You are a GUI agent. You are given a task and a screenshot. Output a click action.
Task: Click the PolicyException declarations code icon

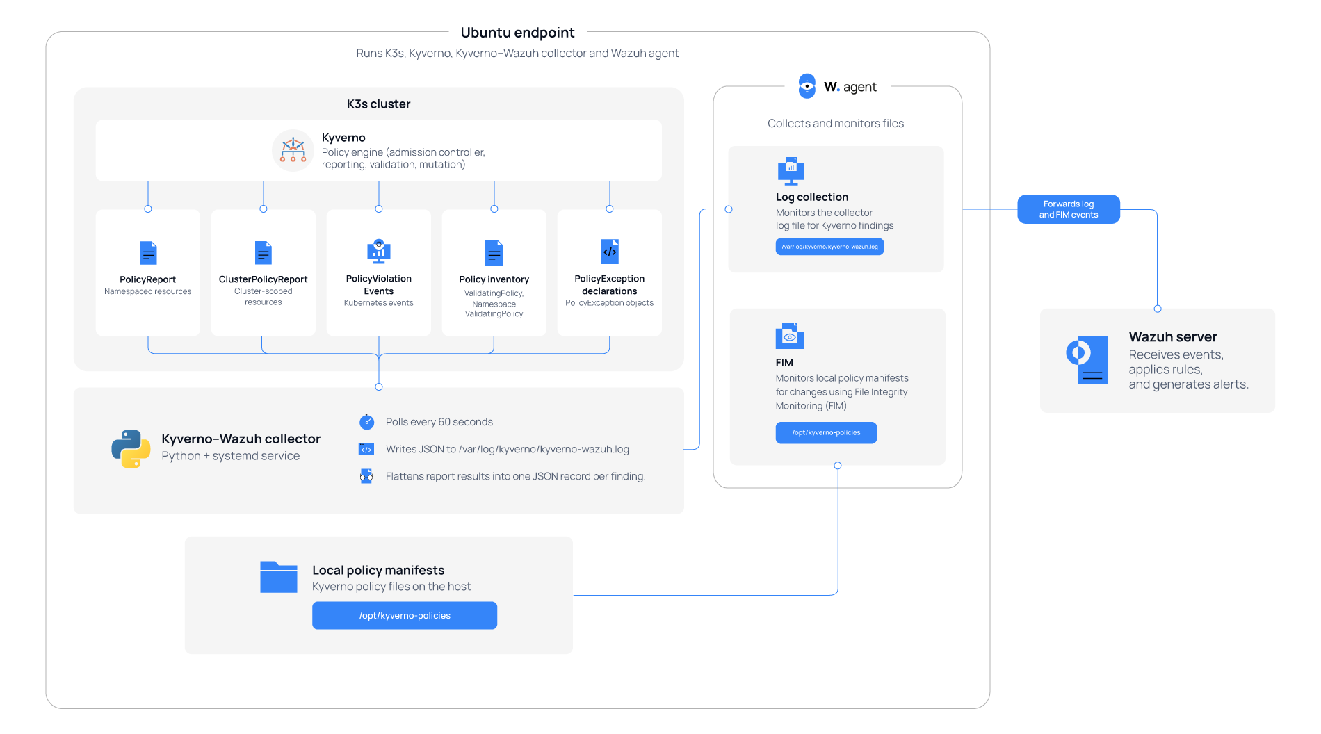(610, 252)
